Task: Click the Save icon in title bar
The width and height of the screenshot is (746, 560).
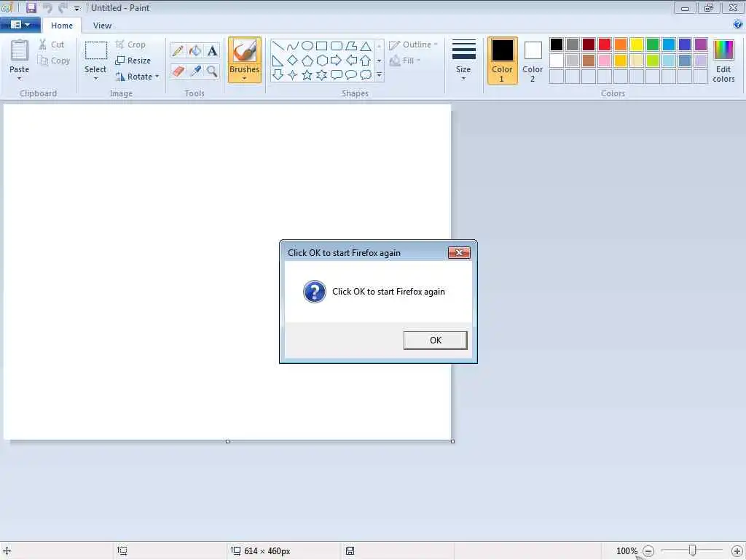Action: pos(31,7)
